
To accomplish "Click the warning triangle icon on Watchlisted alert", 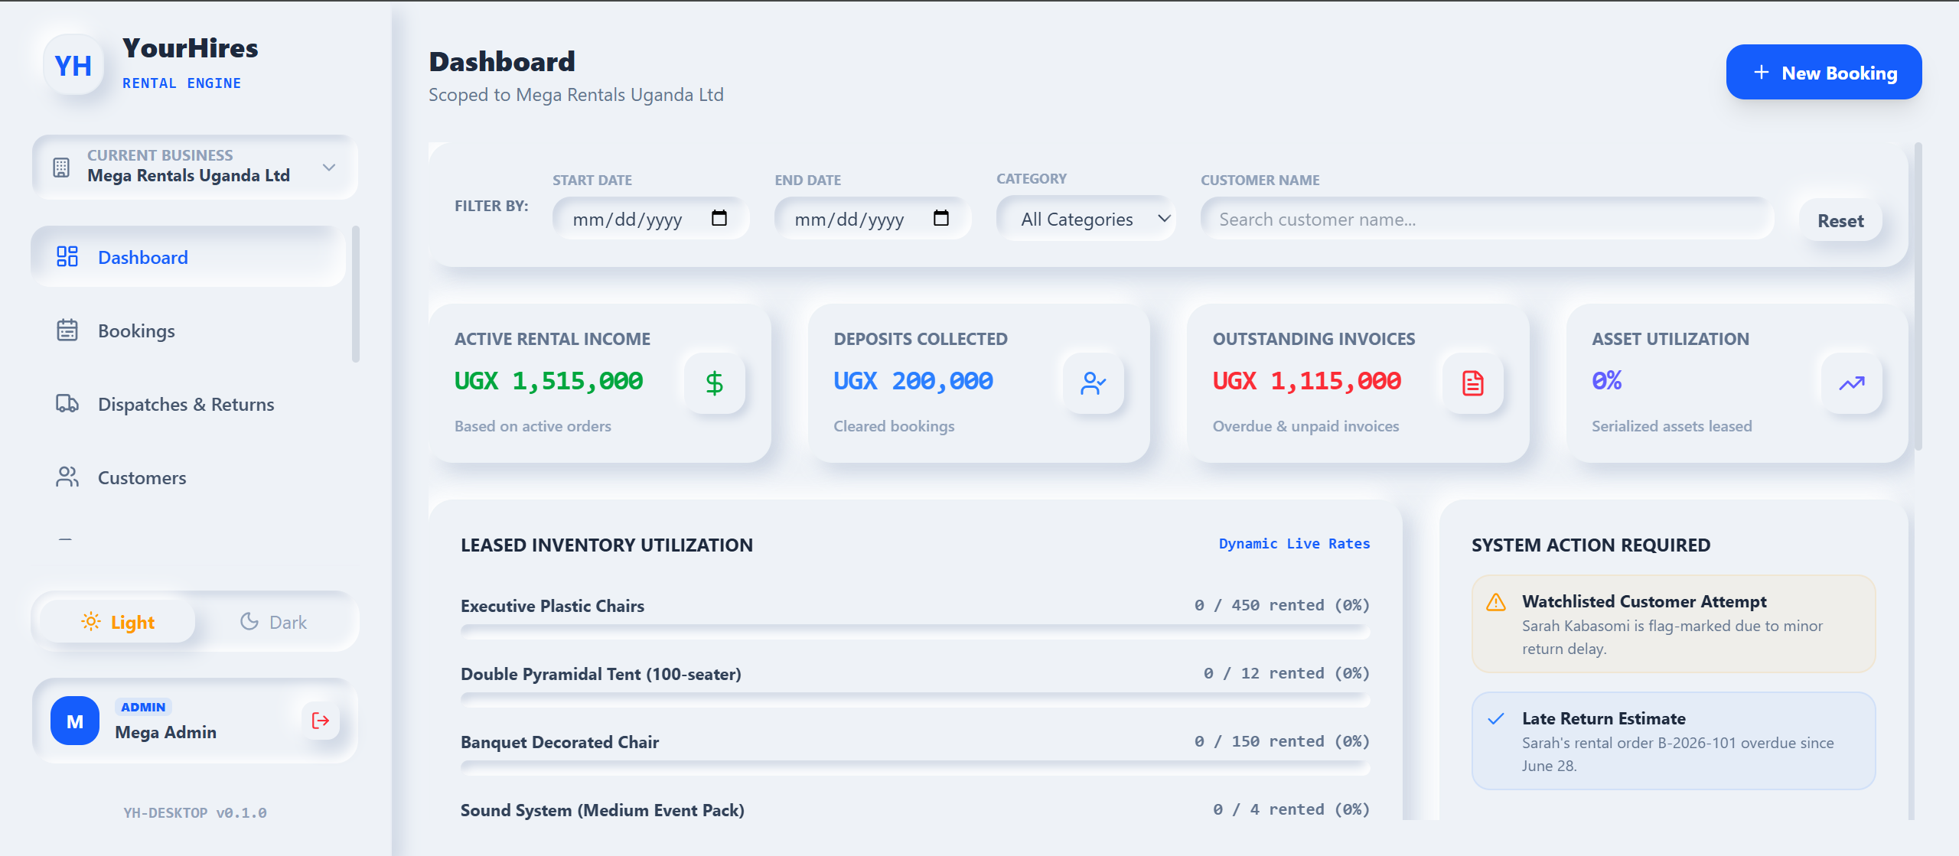I will coord(1495,602).
